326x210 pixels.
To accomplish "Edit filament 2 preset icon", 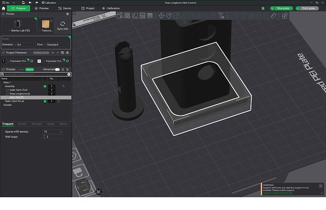I will click(68, 61).
